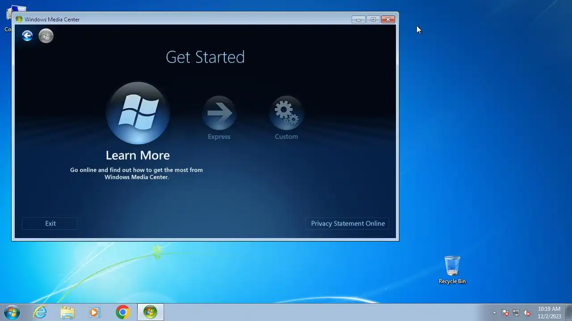The image size is (572, 321).
Task: Click the Get Started heading
Action: [205, 57]
